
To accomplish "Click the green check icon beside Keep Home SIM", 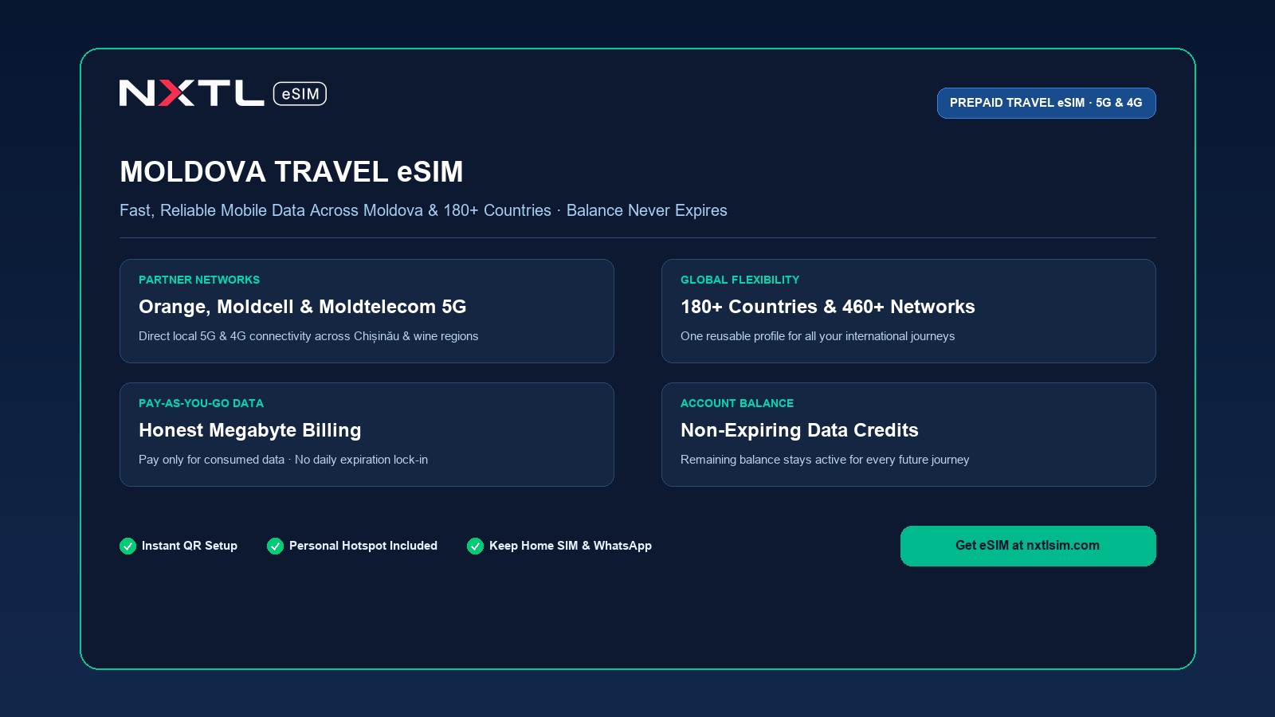I will [x=475, y=546].
